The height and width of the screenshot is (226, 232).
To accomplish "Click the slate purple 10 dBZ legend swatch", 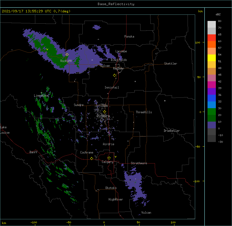I will tap(212, 125).
